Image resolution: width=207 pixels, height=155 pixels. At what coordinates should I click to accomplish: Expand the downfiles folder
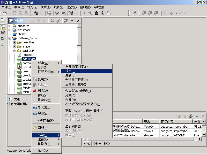(15, 42)
